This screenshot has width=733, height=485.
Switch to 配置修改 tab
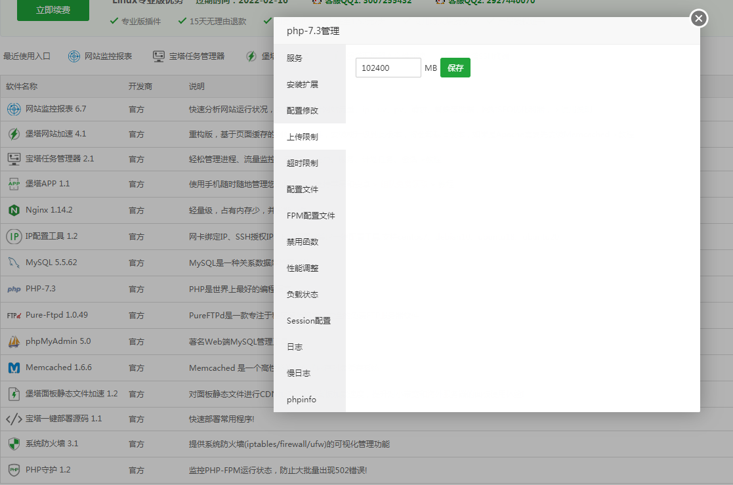pyautogui.click(x=310, y=110)
